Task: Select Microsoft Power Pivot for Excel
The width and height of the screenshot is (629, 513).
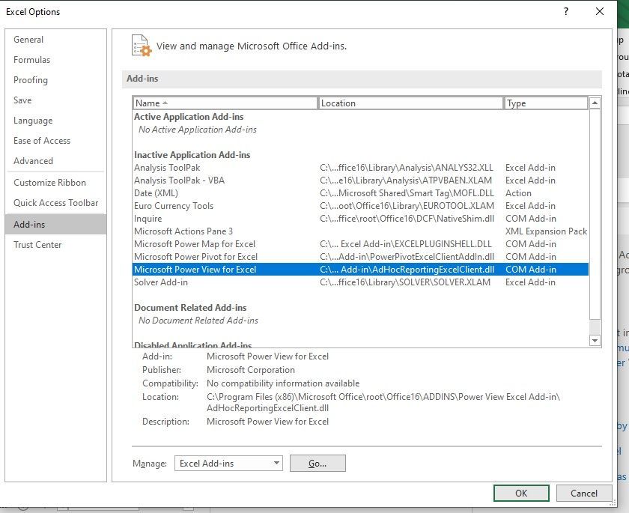Action: coord(360,257)
